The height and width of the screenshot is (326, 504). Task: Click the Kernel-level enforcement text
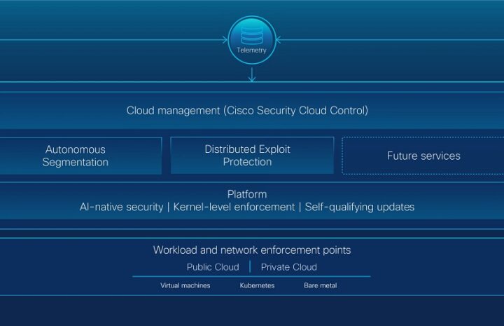click(234, 207)
